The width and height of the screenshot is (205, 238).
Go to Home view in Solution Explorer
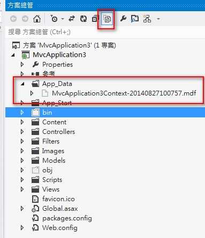click(x=37, y=19)
